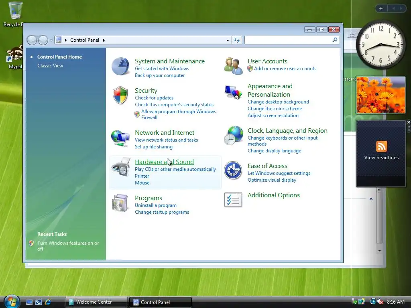Click Control Panel taskbar button
411x308 pixels.
(161, 302)
